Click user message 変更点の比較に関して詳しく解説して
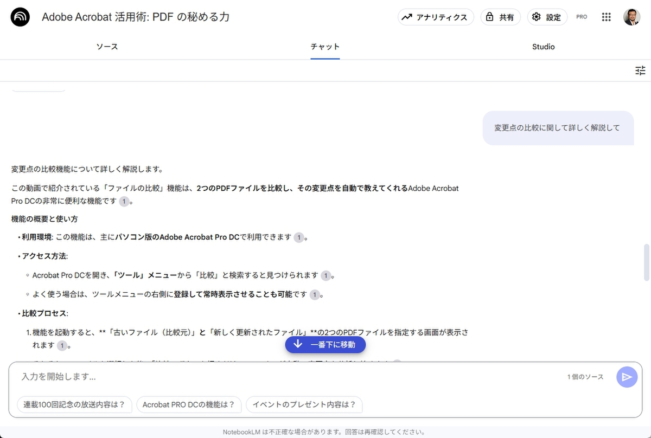The height and width of the screenshot is (438, 651). [558, 128]
